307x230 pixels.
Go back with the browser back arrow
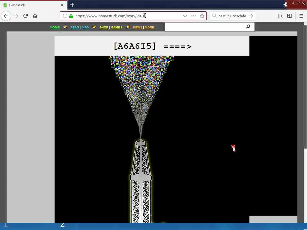pyautogui.click(x=6, y=16)
